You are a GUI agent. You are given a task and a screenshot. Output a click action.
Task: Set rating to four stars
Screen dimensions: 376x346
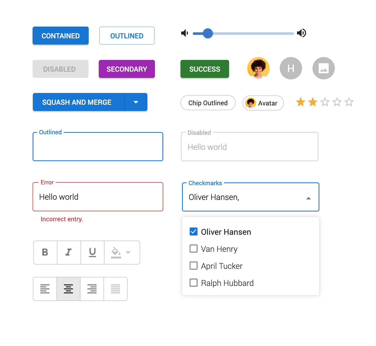tap(337, 102)
